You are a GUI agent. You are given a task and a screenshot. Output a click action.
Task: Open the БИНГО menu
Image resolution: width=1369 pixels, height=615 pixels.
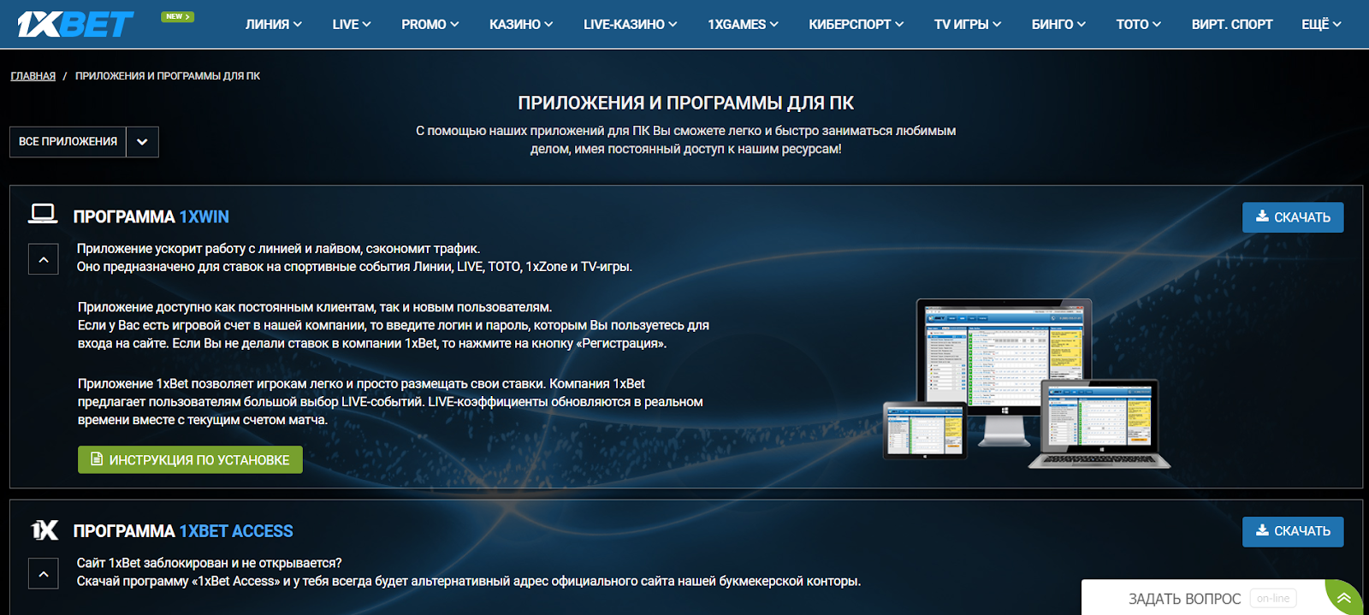1058,25
